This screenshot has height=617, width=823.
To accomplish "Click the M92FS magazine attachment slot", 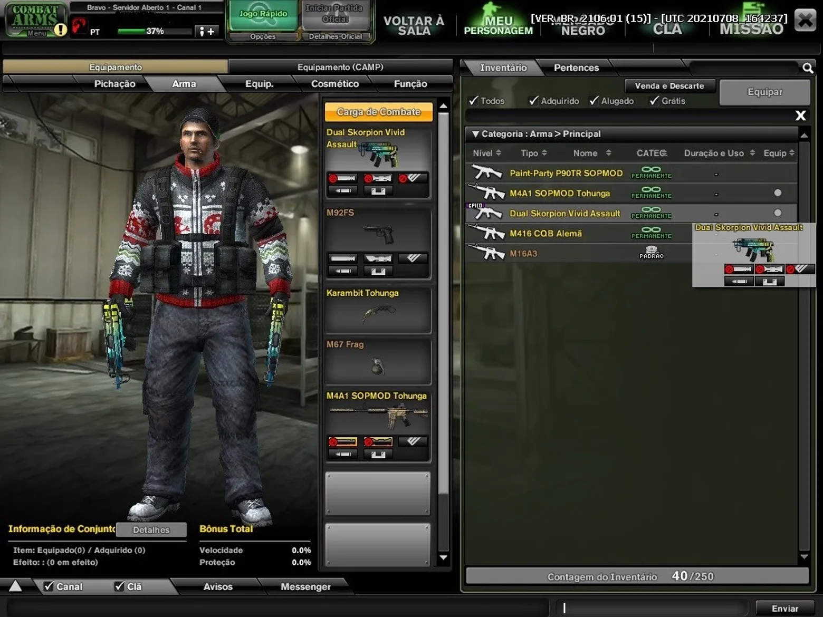I will [378, 271].
